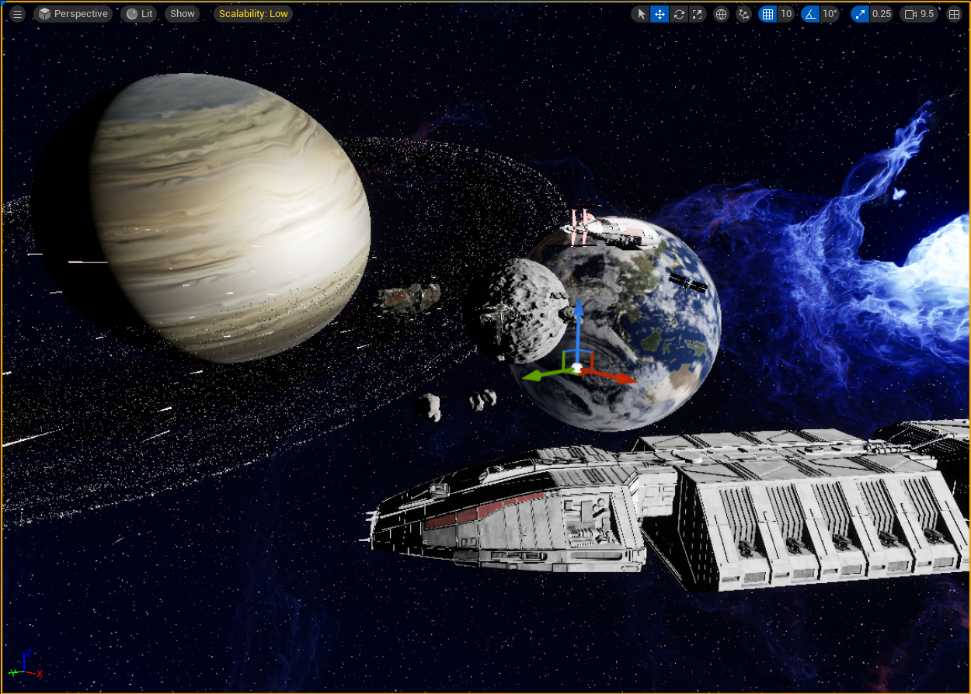Toggle scale snapping icon
Image resolution: width=971 pixels, height=694 pixels.
[x=860, y=14]
